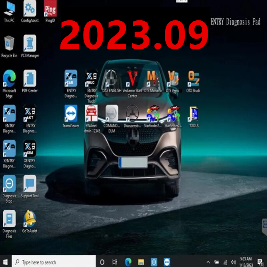
Task: Open the GoToAssist bell icon
Action: pyautogui.click(x=30, y=222)
